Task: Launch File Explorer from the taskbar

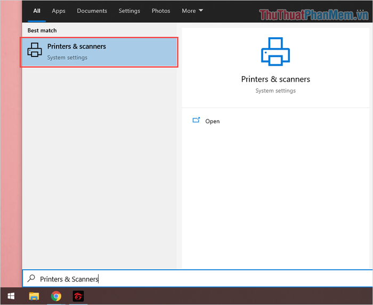Action: [x=34, y=296]
